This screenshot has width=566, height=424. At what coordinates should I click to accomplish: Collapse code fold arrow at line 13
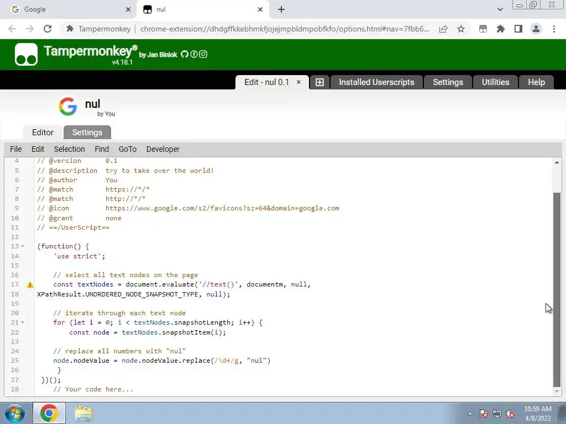tap(22, 246)
